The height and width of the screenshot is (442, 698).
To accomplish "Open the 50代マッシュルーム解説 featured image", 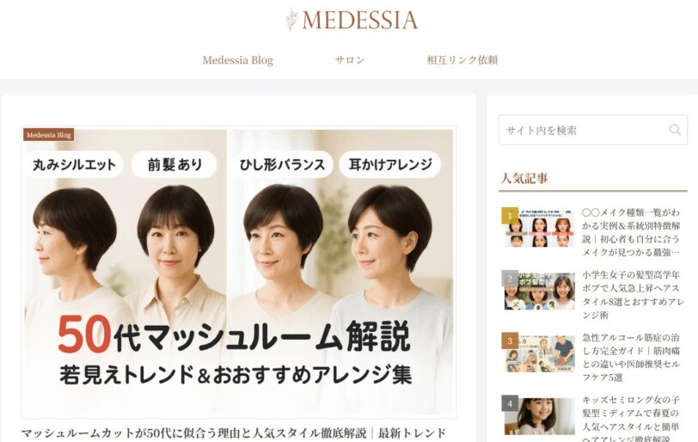I will point(239,272).
